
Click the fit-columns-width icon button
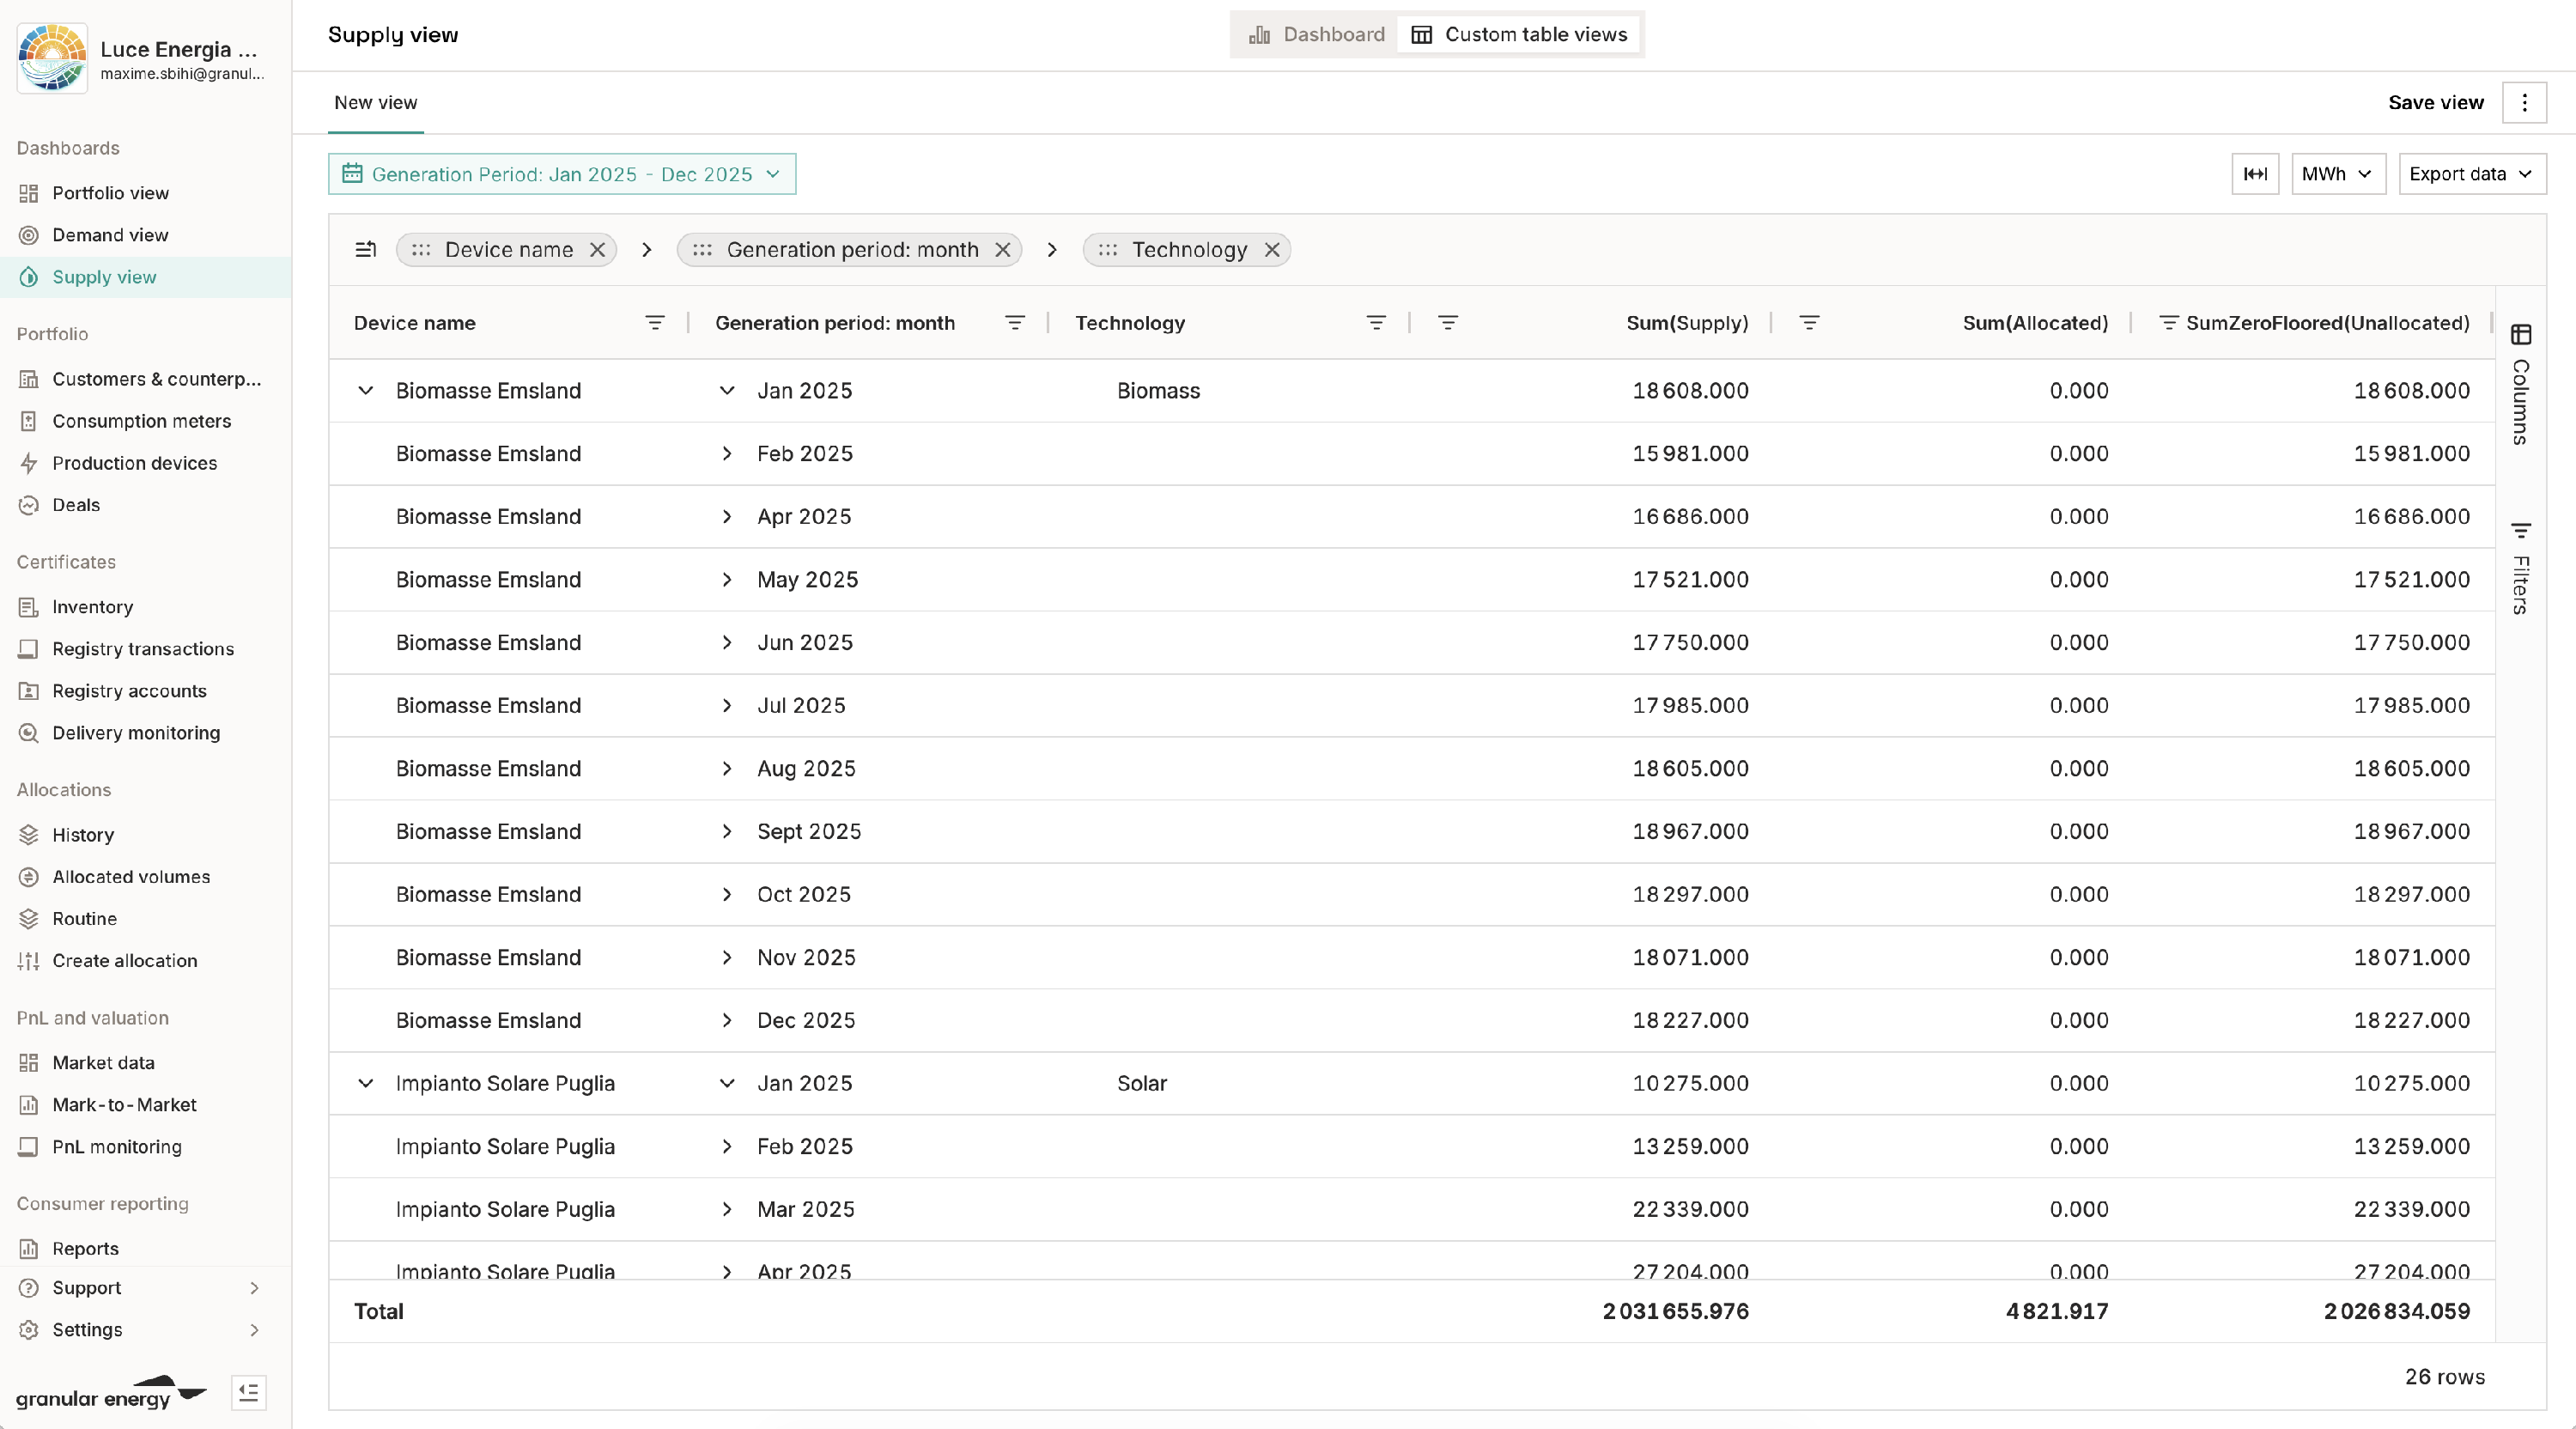pos(2254,174)
